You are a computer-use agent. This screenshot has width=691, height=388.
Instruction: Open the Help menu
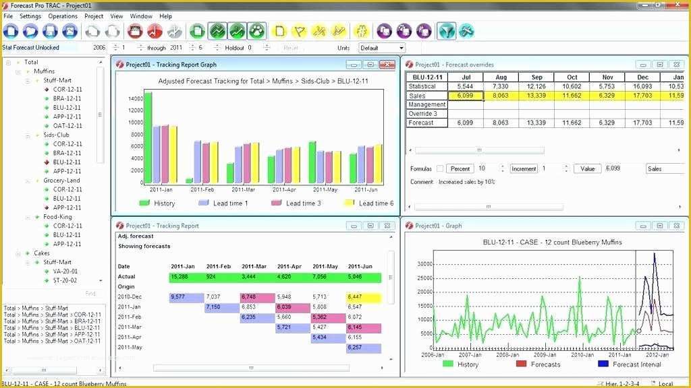(x=166, y=16)
